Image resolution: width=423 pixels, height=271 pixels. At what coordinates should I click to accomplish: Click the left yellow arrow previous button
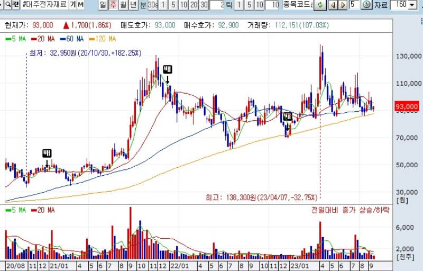[334, 5]
